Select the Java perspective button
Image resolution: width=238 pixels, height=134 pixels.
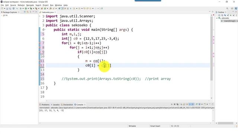(236, 9)
